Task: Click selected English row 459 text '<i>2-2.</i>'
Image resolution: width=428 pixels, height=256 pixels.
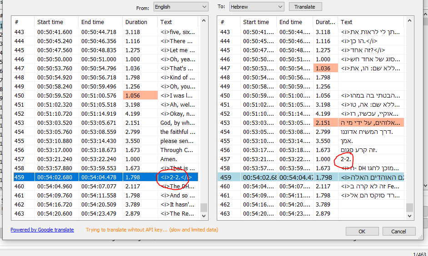Action: click(176, 177)
